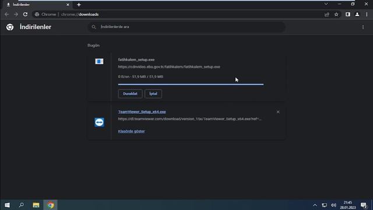The width and height of the screenshot is (373, 210).
Task: Click the Chrome logo beside İndirilenler
Action: (x=10, y=27)
